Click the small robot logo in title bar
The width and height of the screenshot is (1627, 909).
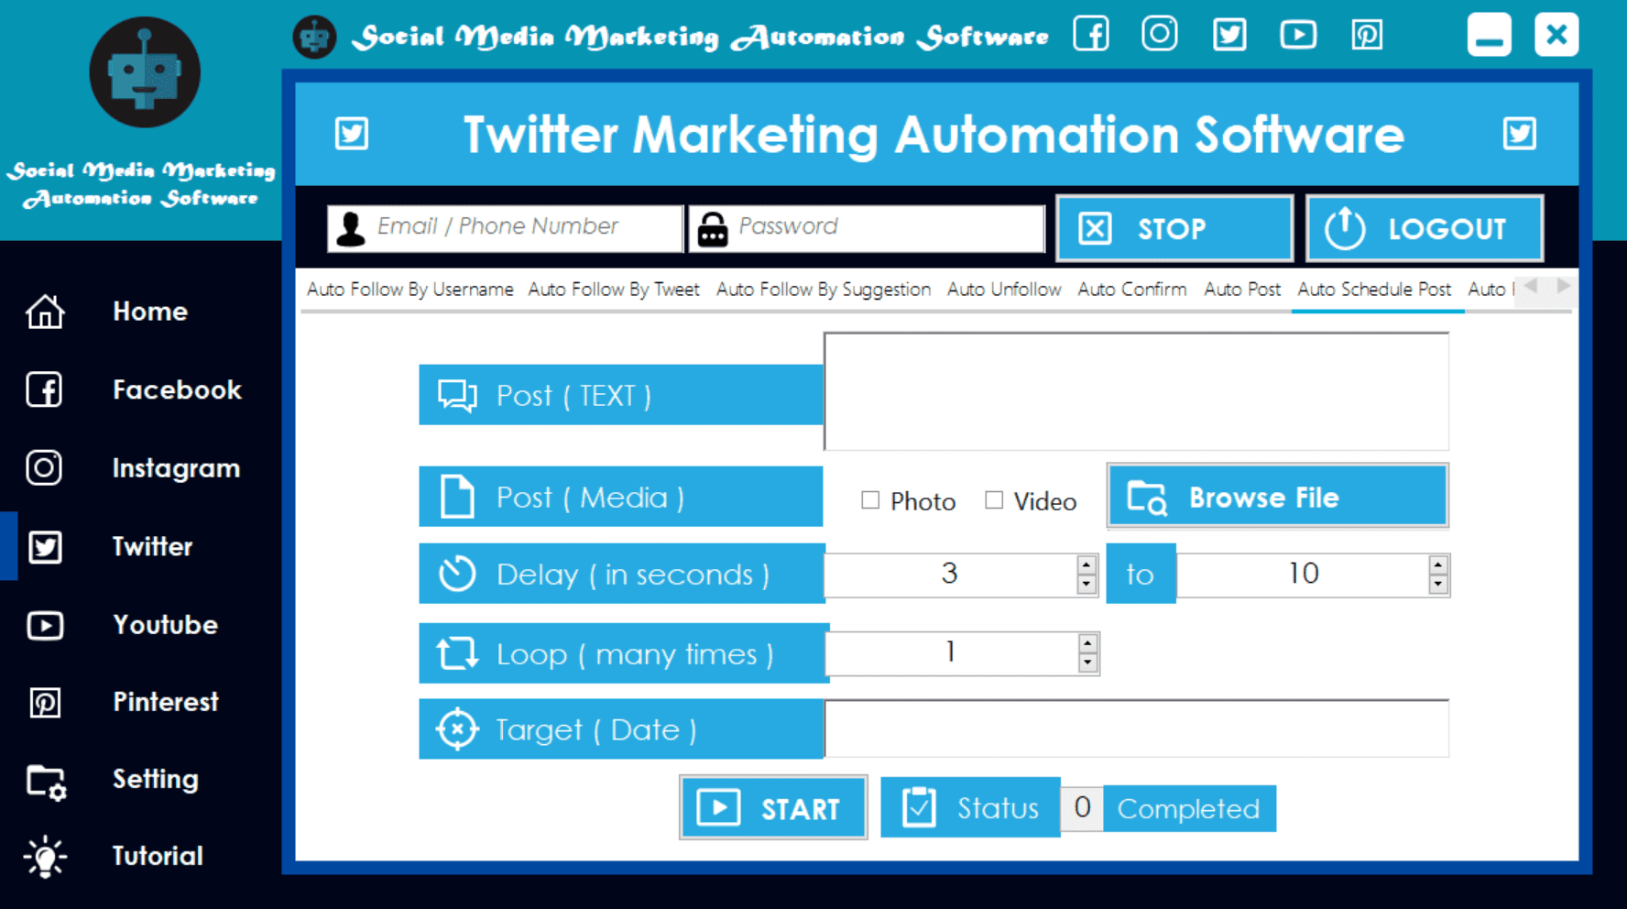314,37
